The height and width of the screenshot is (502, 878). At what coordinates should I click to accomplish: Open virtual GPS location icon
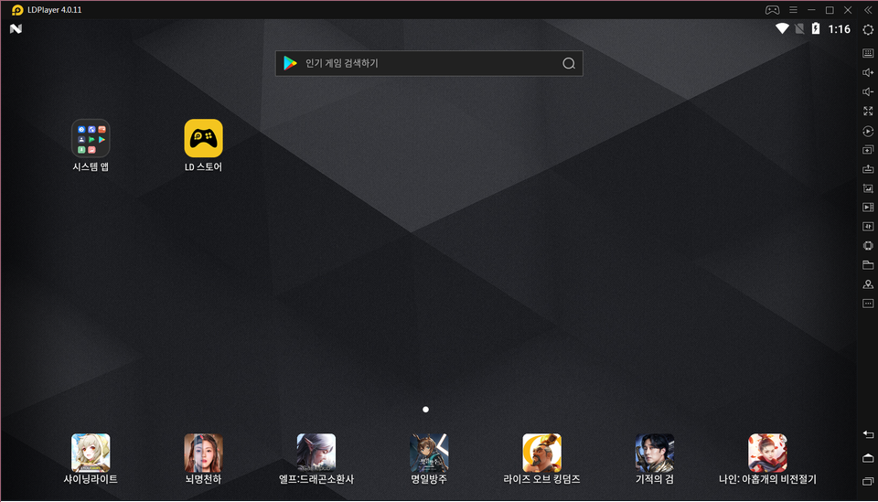868,284
